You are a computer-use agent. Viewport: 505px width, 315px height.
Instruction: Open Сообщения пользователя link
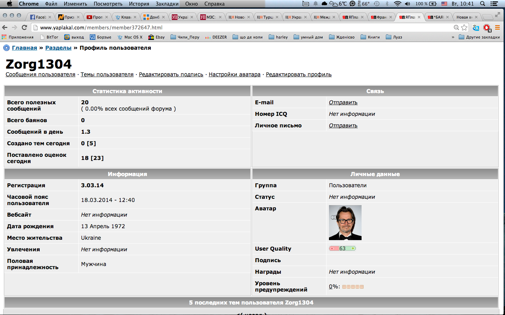click(40, 75)
